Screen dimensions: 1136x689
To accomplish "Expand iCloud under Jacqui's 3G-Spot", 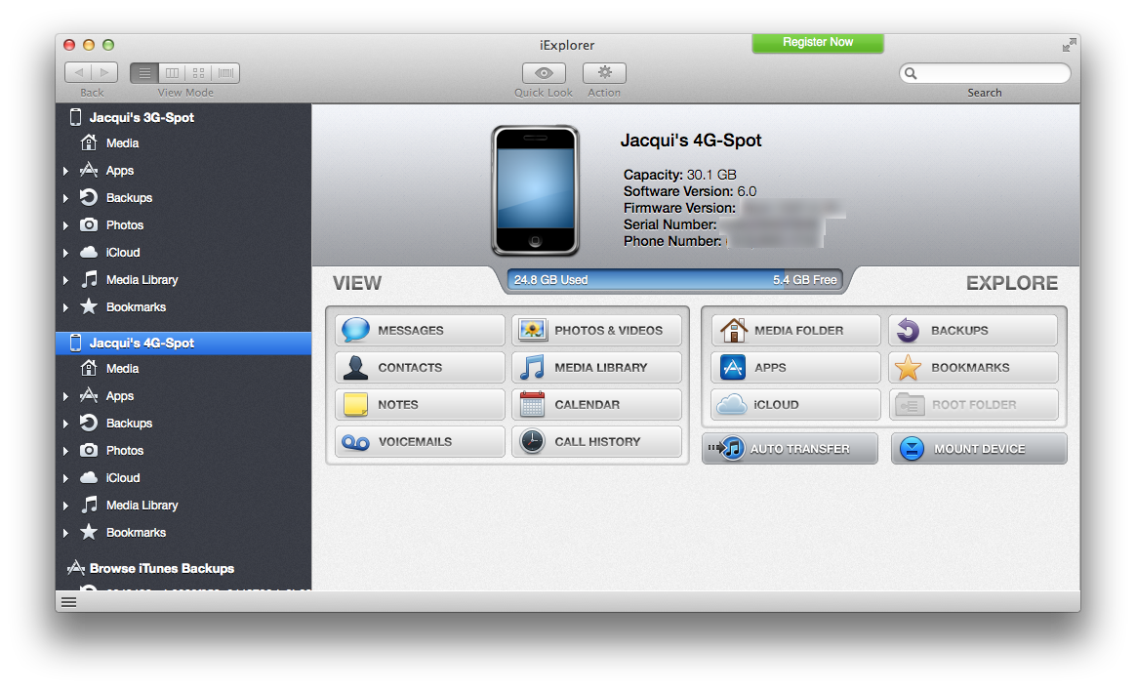I will click(x=66, y=253).
